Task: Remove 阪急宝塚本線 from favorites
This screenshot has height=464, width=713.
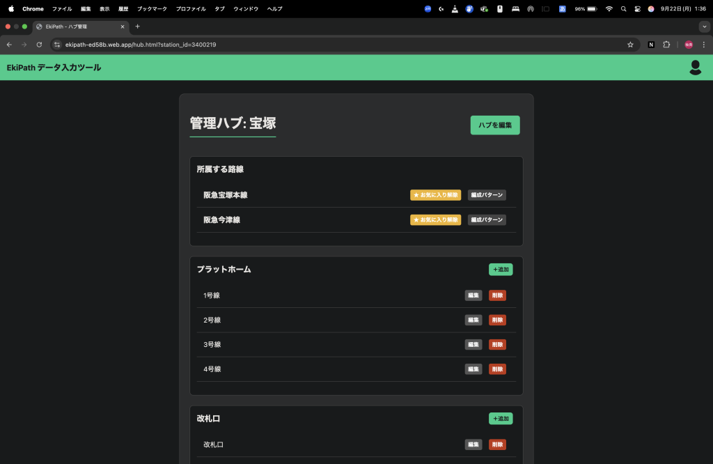Action: tap(435, 195)
